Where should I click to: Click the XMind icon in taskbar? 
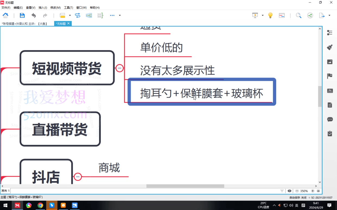point(17,205)
